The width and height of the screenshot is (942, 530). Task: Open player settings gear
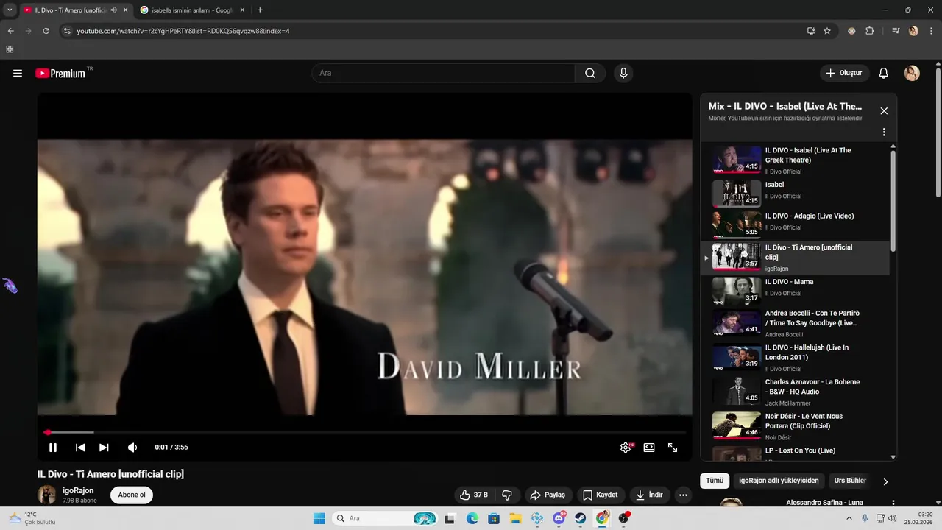626,447
